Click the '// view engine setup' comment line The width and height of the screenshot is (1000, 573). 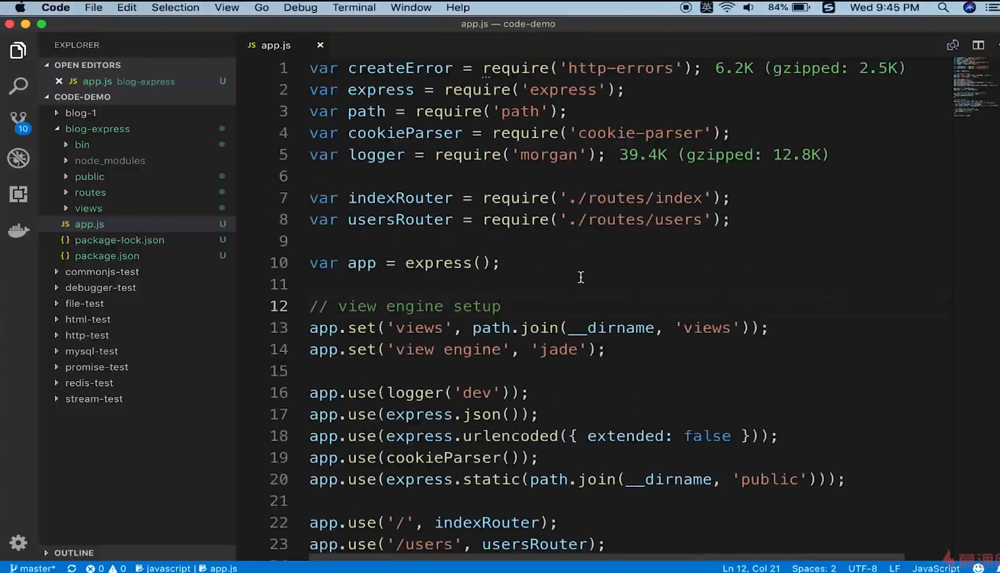[405, 306]
